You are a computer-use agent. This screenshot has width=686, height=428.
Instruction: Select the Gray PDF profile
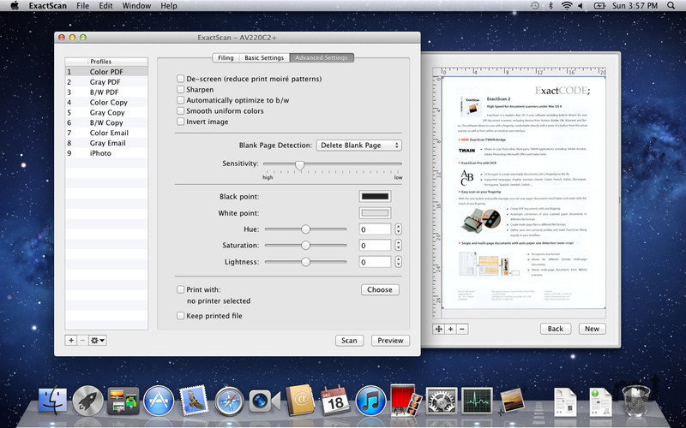pyautogui.click(x=106, y=82)
